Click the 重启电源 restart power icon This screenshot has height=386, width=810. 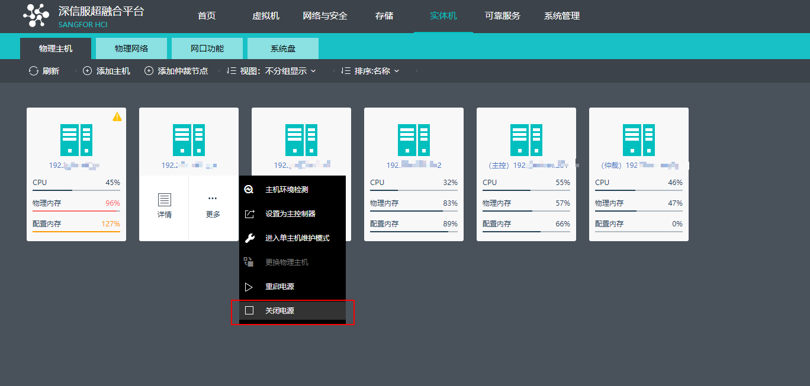tap(249, 286)
